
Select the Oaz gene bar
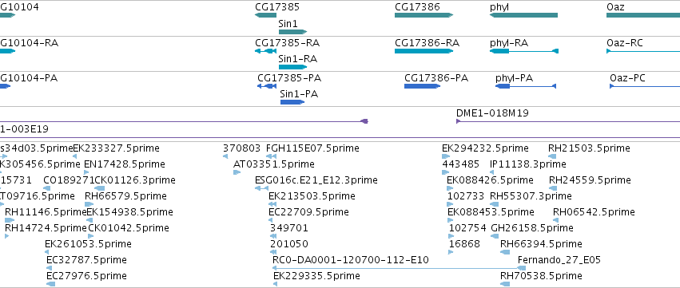coord(643,15)
